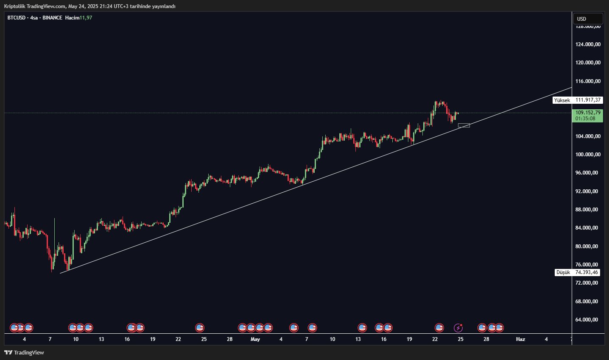Open the US flag event above May 13

[x=362, y=328]
